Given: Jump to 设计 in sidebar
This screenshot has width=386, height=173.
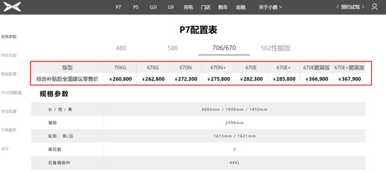Looking at the screenshot, I should pos(5,149).
